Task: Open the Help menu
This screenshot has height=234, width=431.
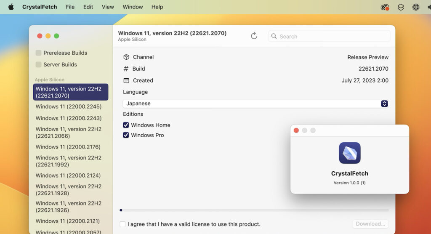Action: point(157,7)
